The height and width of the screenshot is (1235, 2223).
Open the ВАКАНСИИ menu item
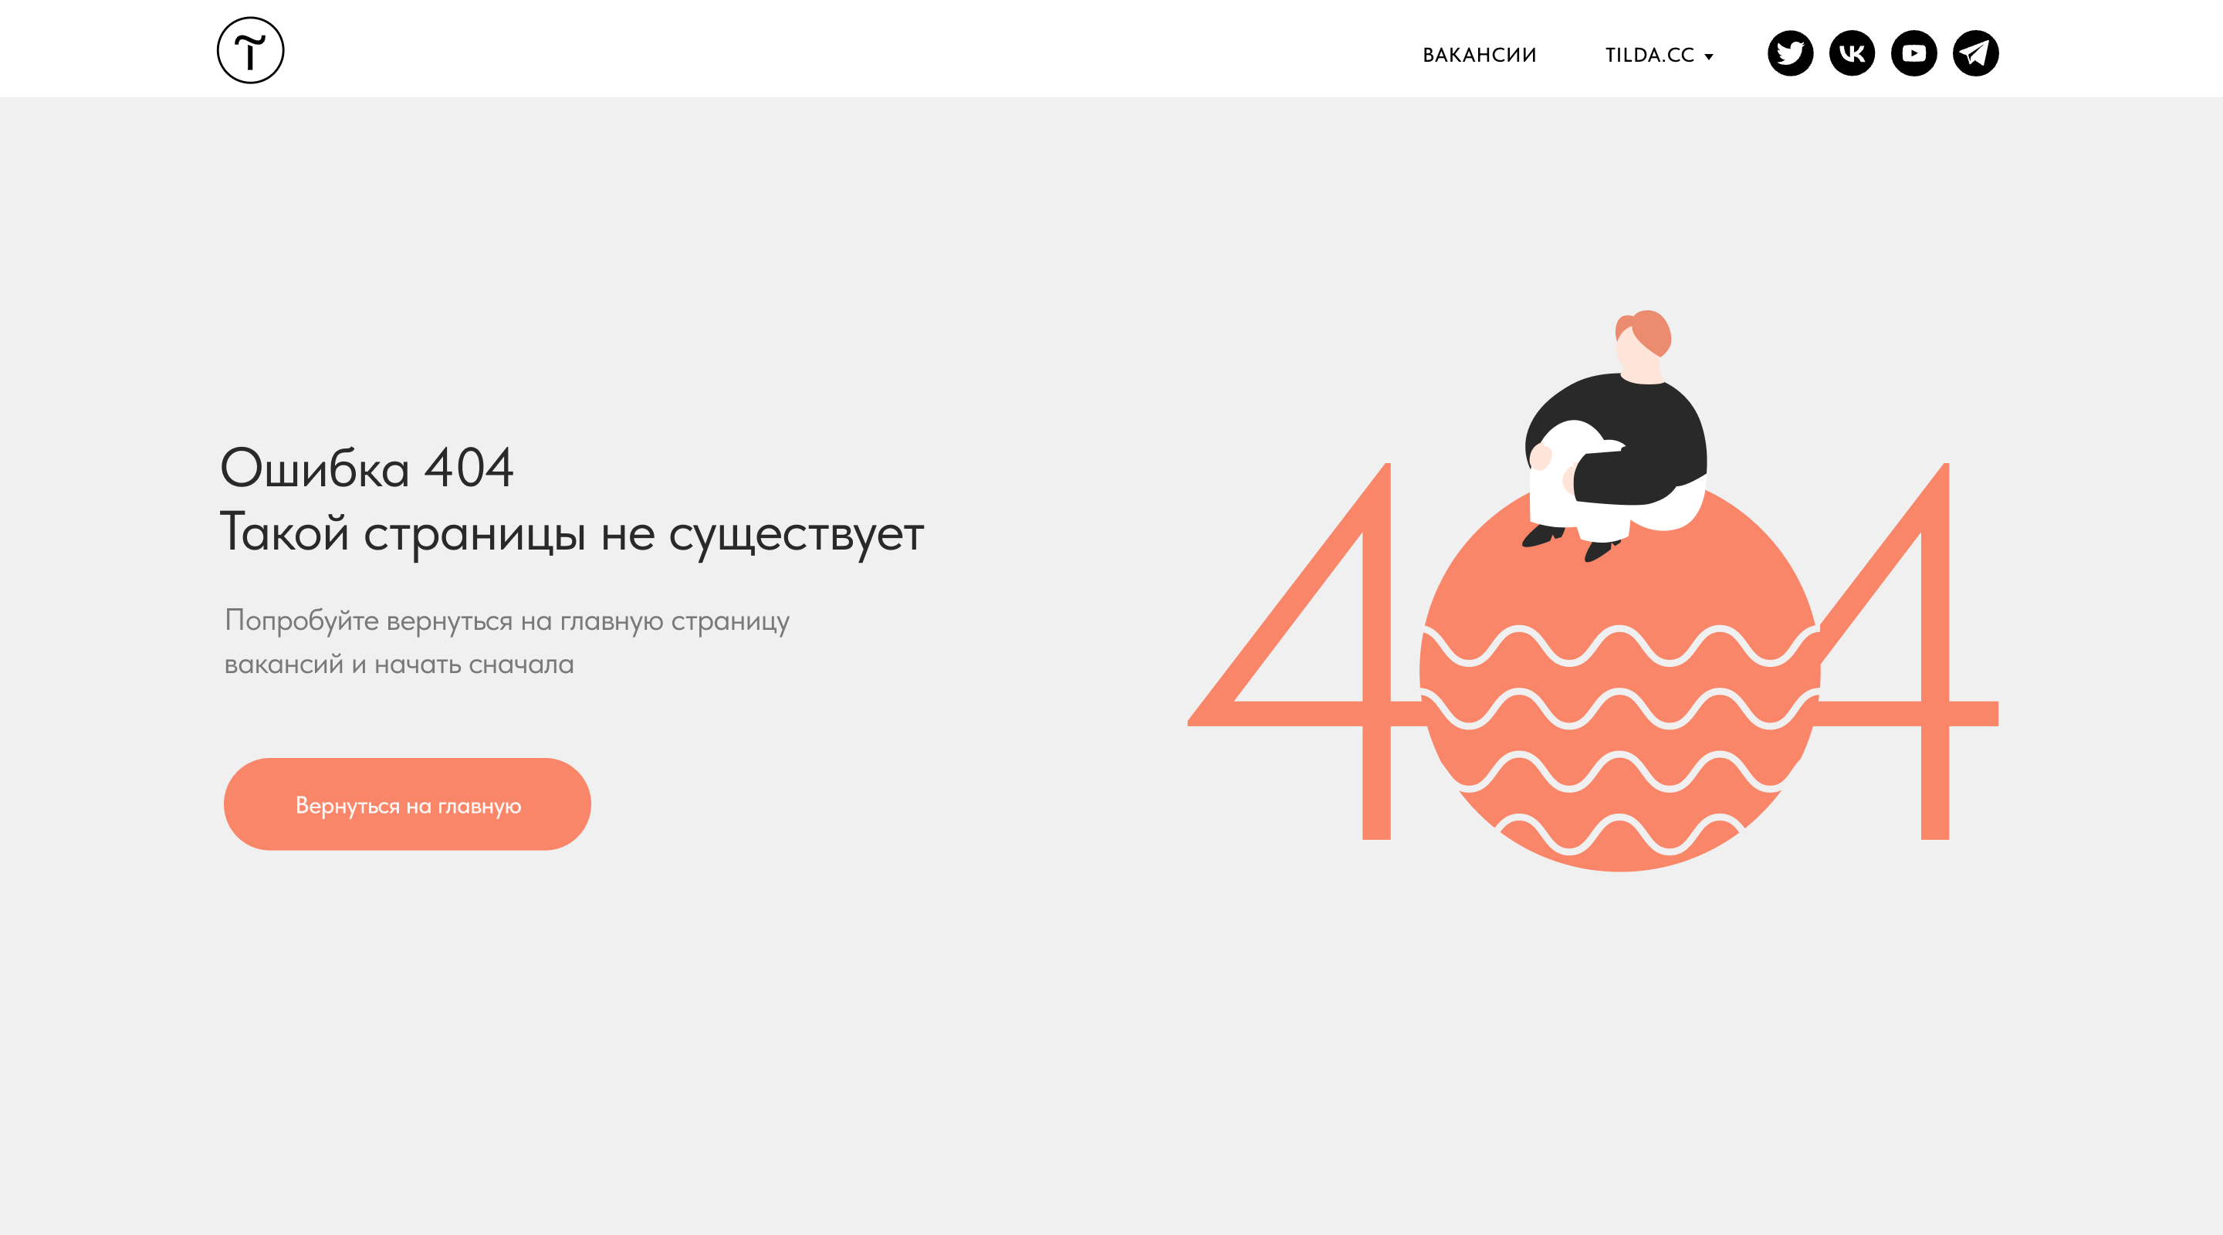point(1479,56)
